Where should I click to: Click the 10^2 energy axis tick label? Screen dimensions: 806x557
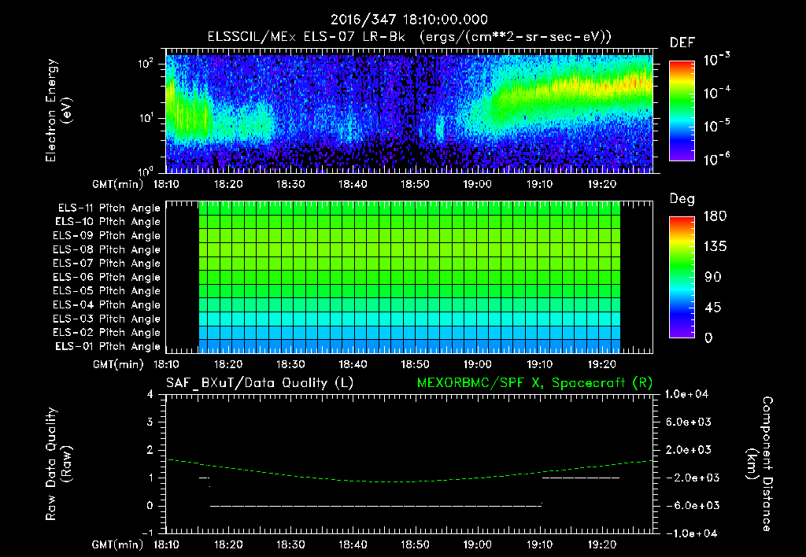point(146,65)
